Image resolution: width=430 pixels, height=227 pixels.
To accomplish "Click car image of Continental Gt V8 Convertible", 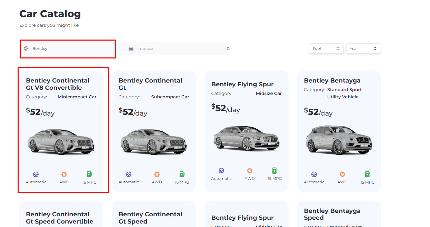I will 61,141.
